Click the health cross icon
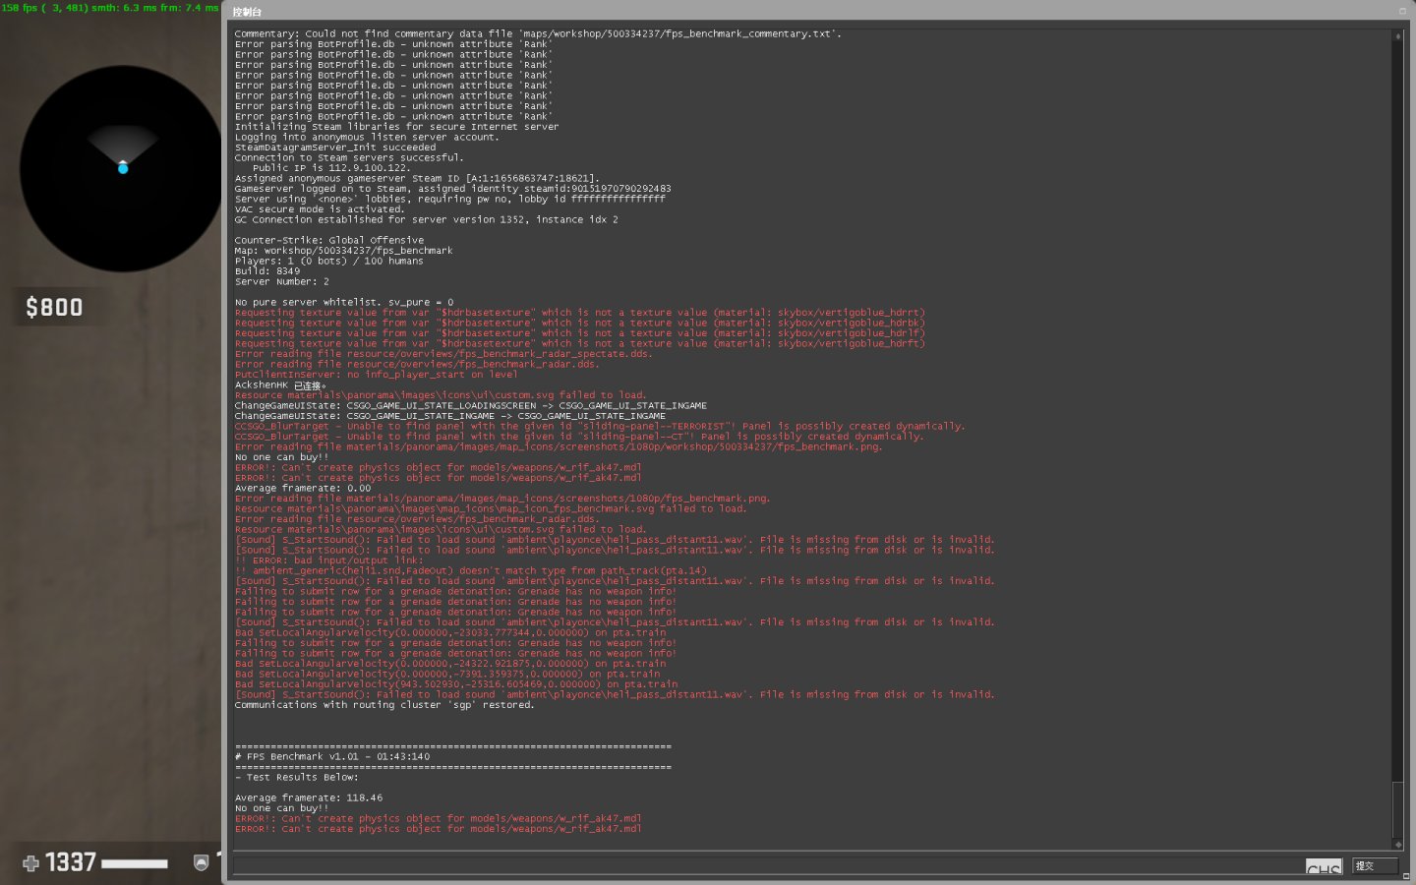 30,863
